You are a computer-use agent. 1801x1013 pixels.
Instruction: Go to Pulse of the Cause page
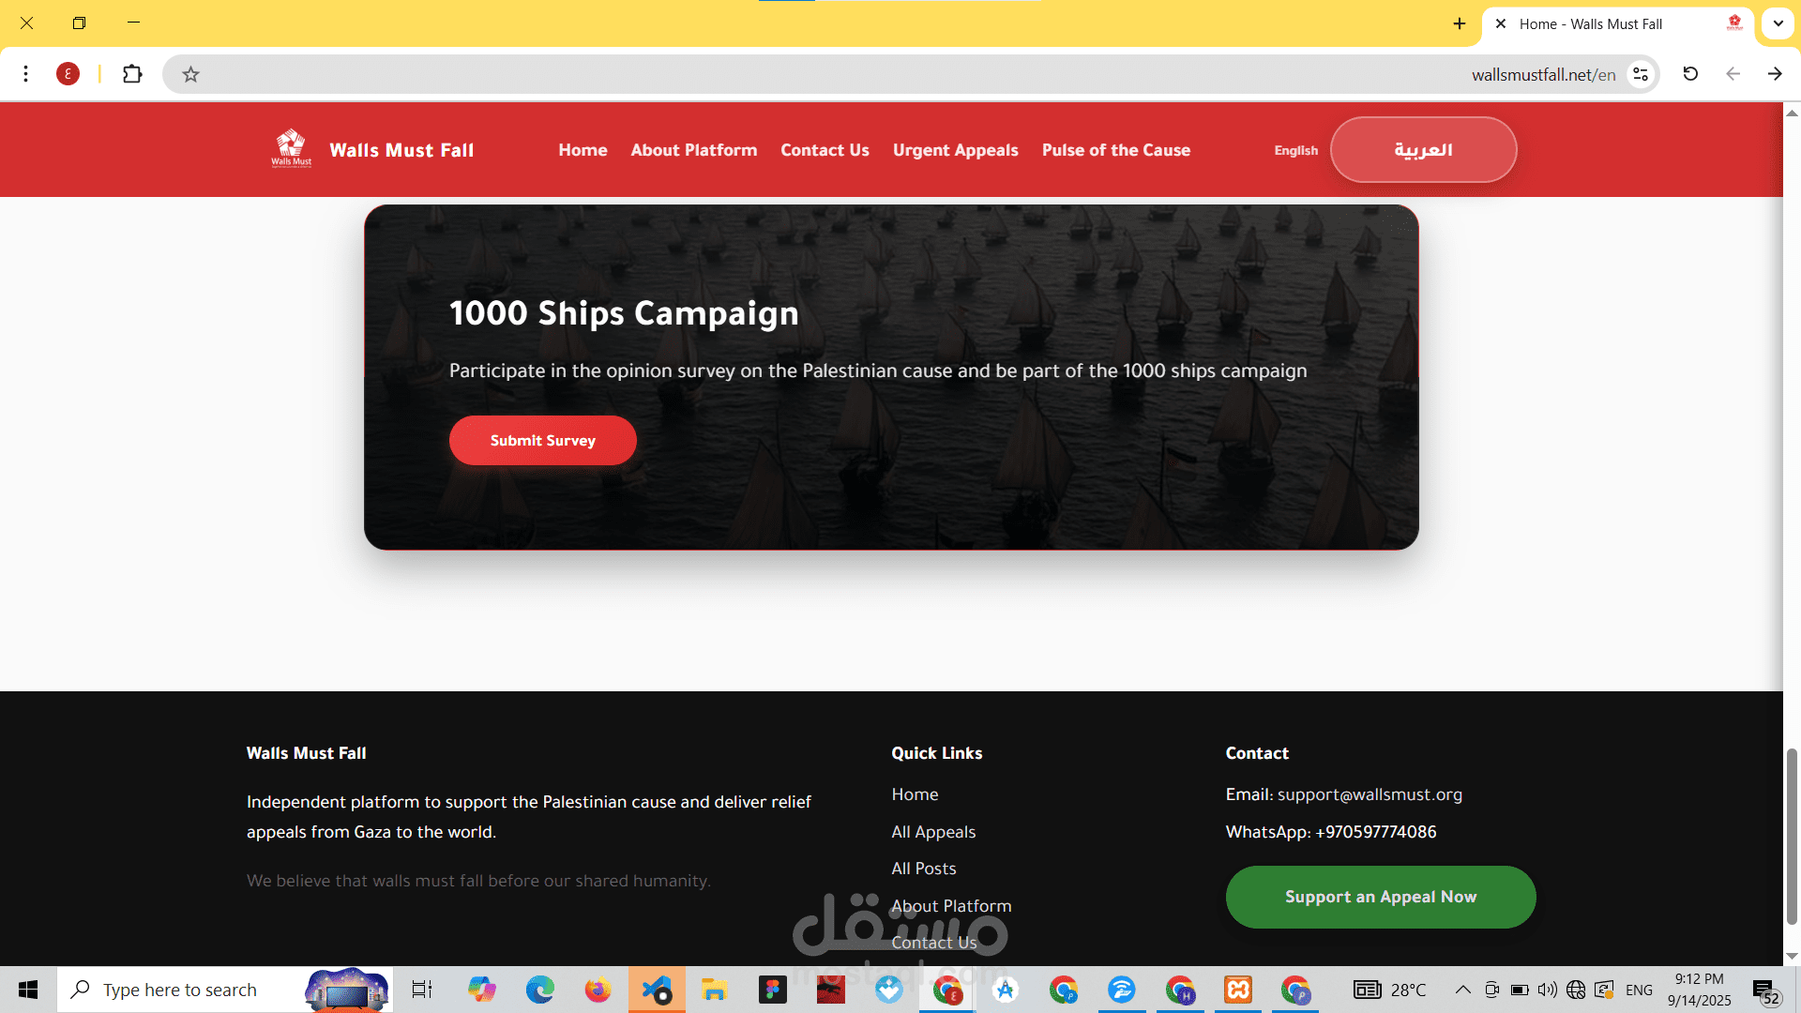pos(1115,150)
